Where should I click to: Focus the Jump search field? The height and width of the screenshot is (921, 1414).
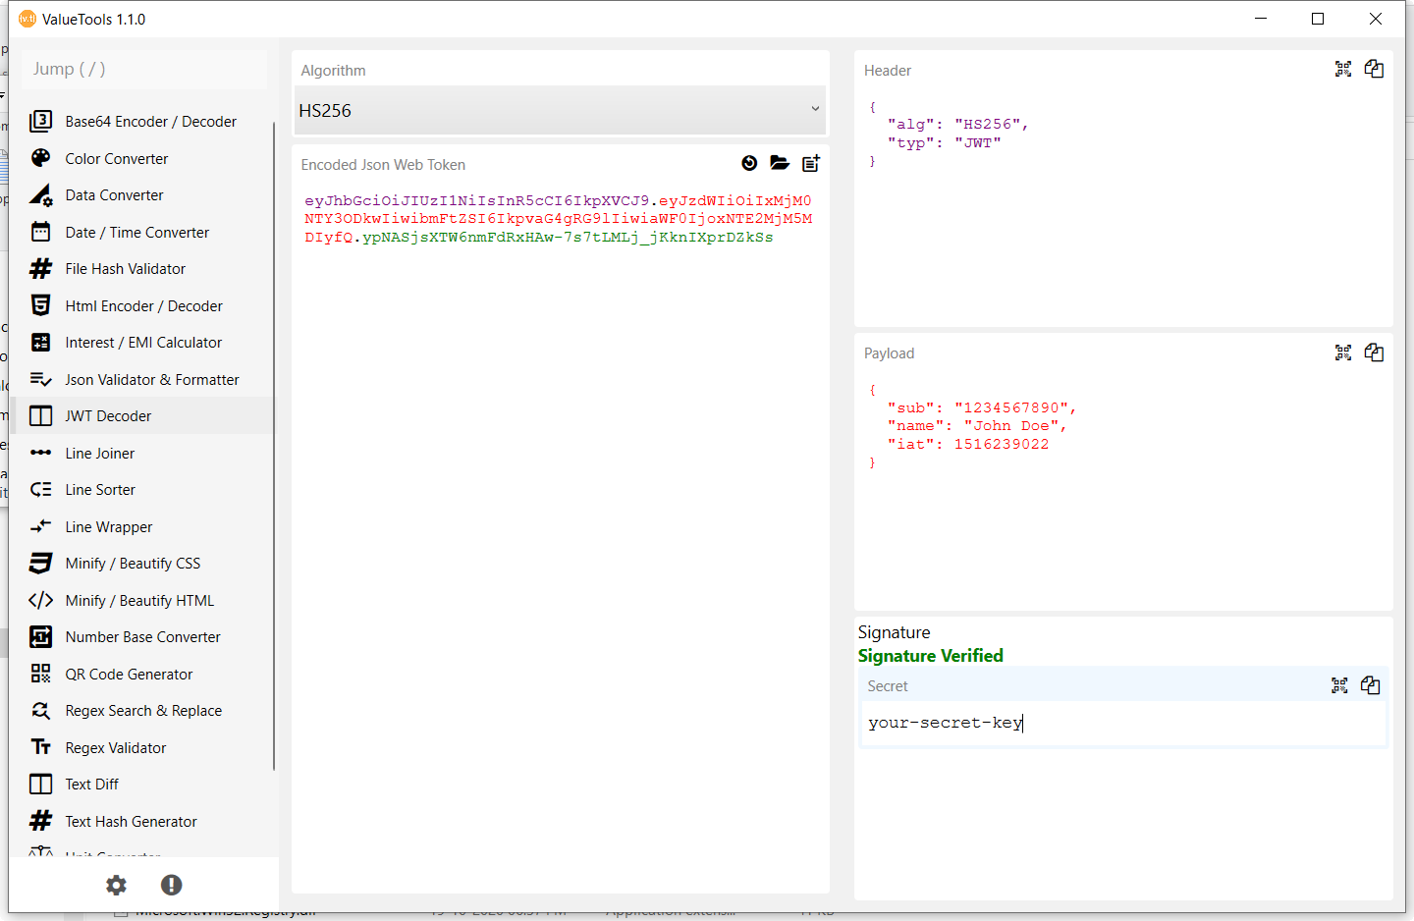[x=143, y=69]
